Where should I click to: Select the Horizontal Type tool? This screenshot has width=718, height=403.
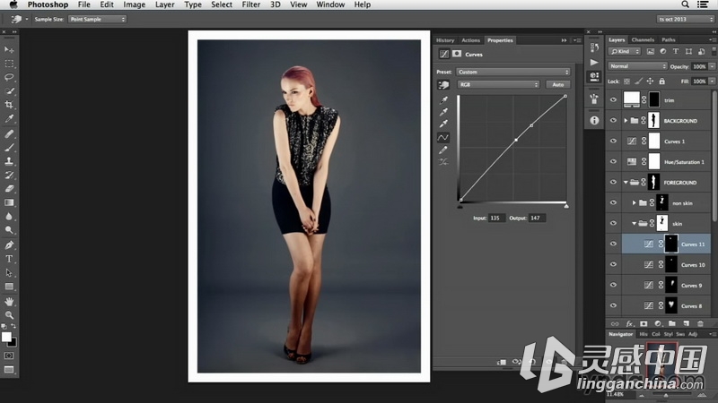[9, 259]
